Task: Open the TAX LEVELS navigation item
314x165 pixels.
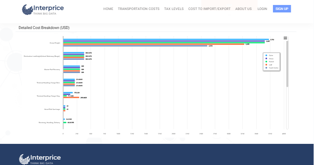Action: [x=174, y=9]
